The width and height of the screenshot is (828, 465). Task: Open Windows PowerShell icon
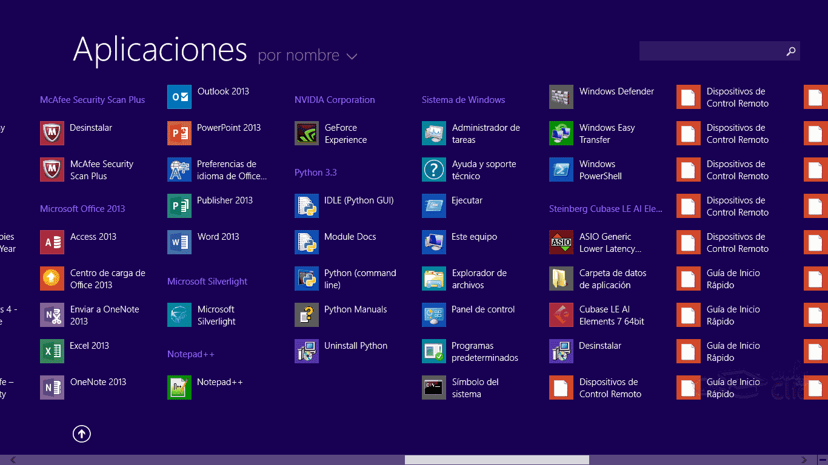tap(561, 170)
